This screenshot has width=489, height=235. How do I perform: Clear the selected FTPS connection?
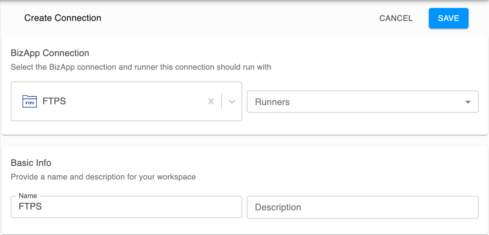click(211, 101)
